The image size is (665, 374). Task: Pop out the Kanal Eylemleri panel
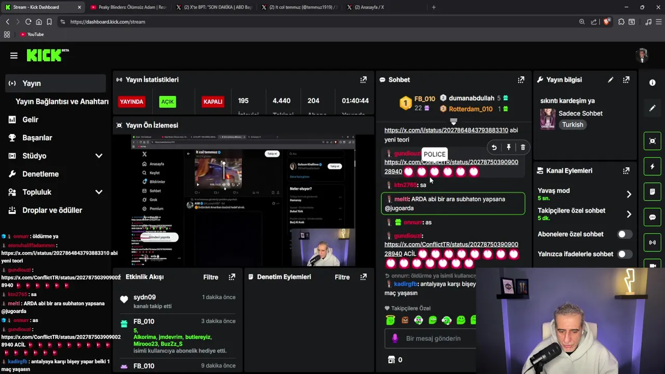click(626, 170)
